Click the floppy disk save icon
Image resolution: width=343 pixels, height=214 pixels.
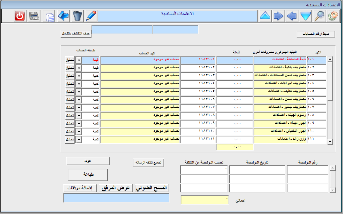coord(34,16)
